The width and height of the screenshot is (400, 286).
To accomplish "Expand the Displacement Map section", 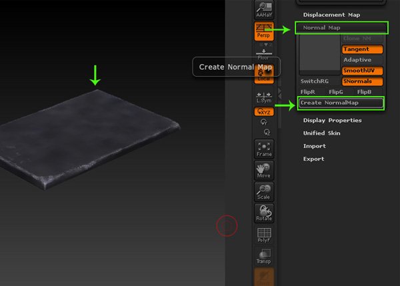I will (331, 15).
